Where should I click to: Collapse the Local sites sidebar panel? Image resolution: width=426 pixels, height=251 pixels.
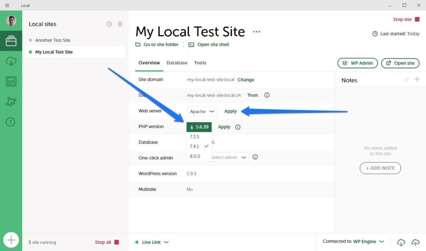click(120, 24)
